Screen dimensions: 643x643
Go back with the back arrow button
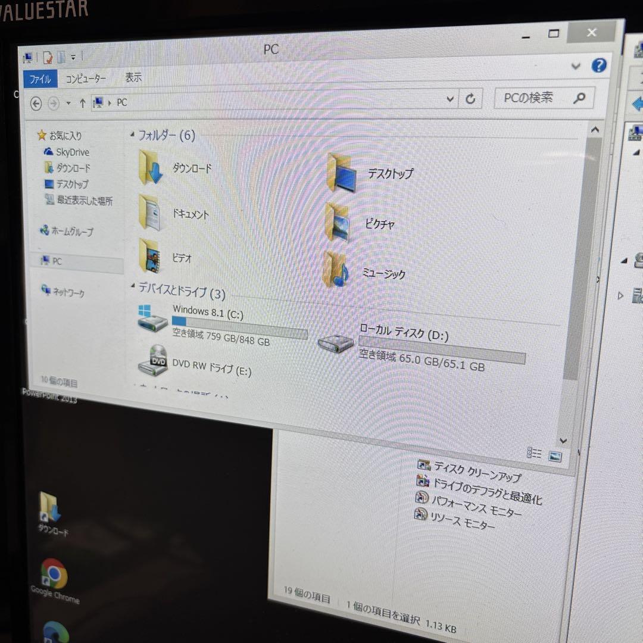(x=36, y=104)
